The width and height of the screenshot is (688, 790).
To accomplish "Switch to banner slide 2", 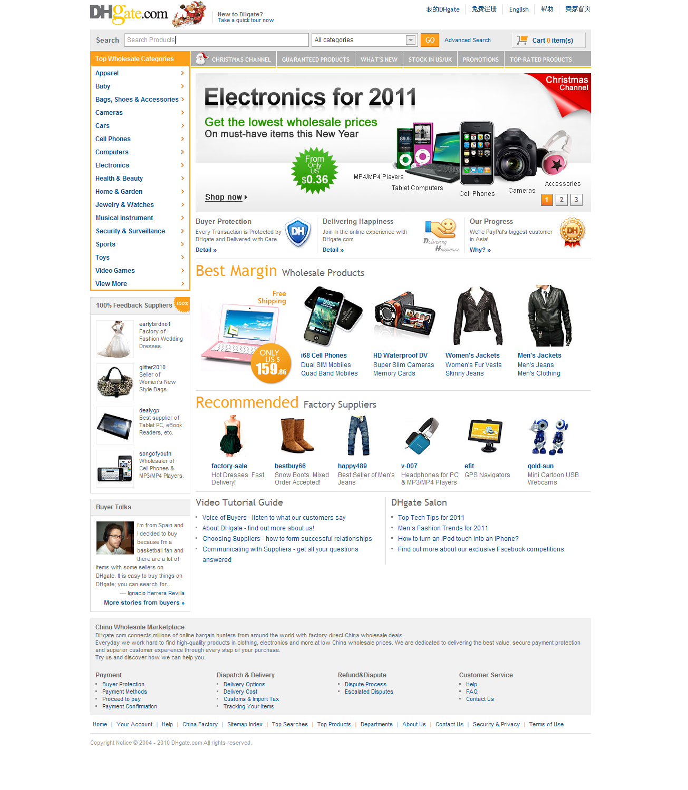I will [x=561, y=200].
